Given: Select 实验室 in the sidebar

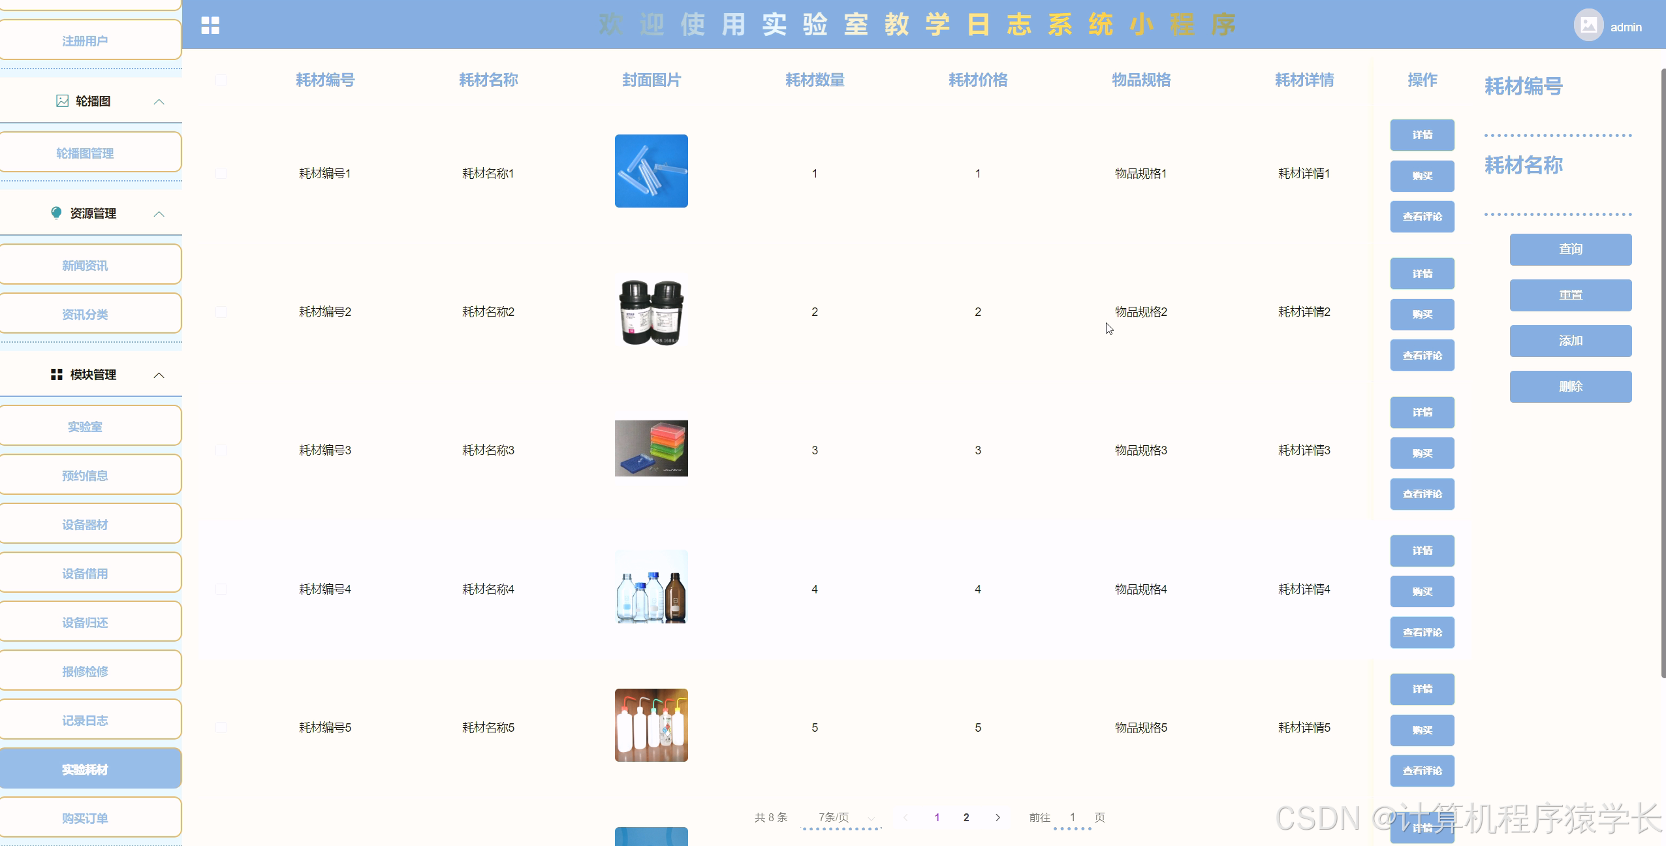Looking at the screenshot, I should pyautogui.click(x=90, y=426).
